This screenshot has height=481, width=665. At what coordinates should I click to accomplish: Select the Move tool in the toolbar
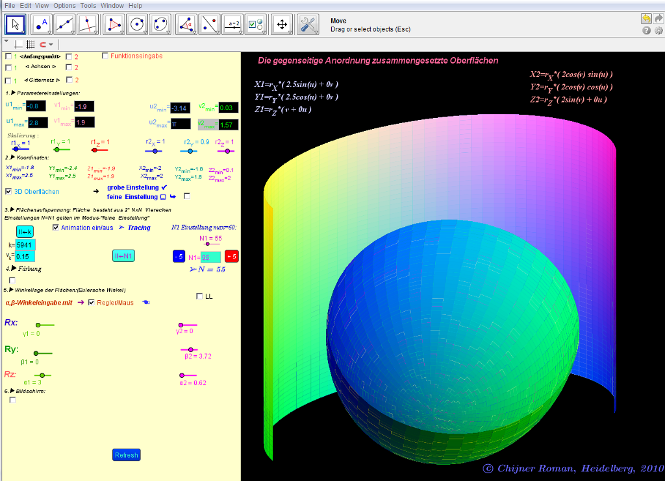(x=16, y=25)
